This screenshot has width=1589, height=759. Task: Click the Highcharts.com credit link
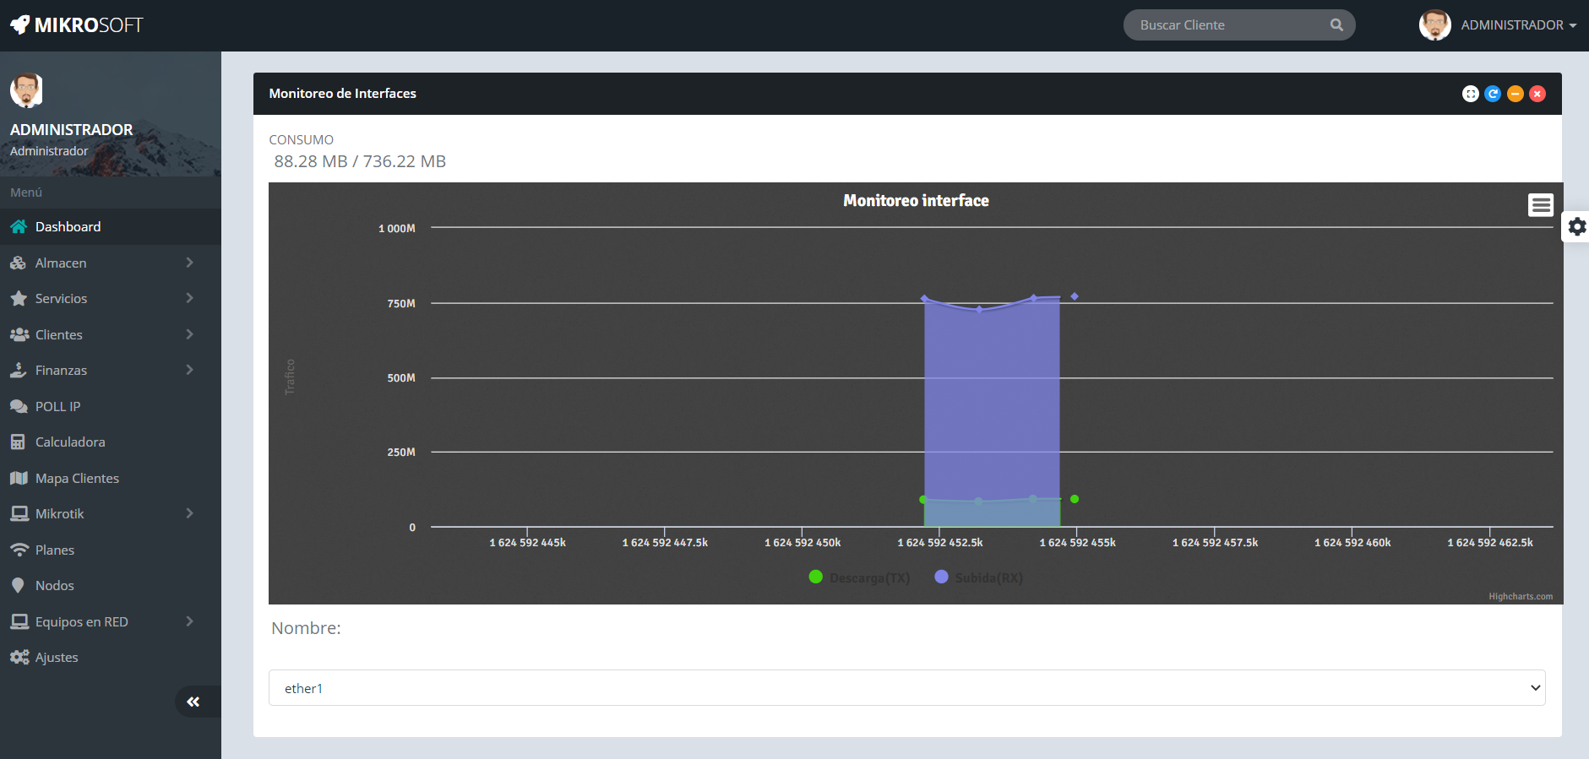click(1521, 597)
